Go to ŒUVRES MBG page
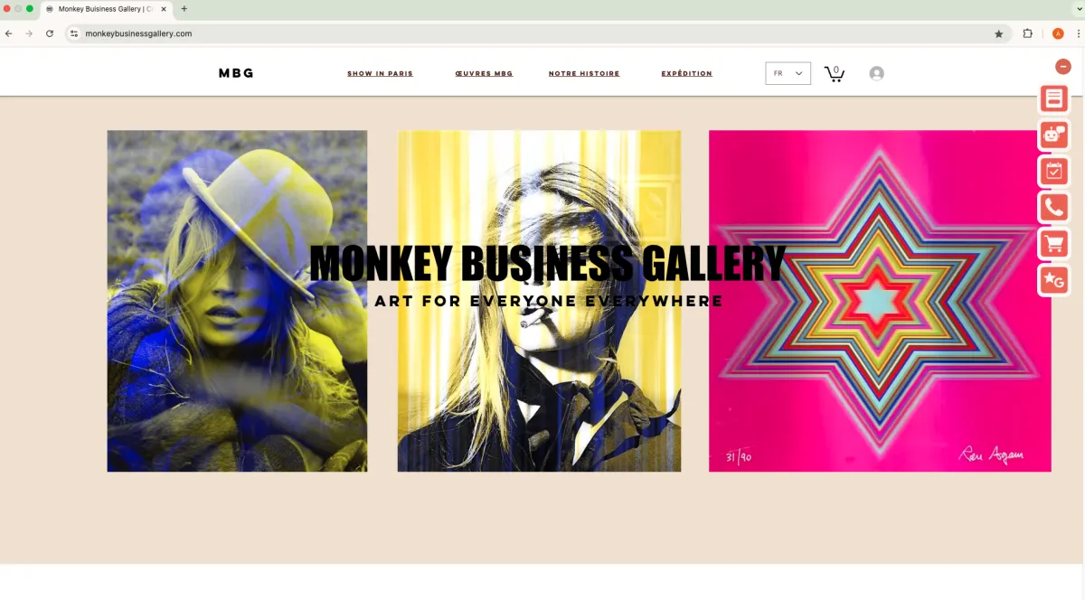Viewport: 1085px width, 600px height. tap(484, 73)
